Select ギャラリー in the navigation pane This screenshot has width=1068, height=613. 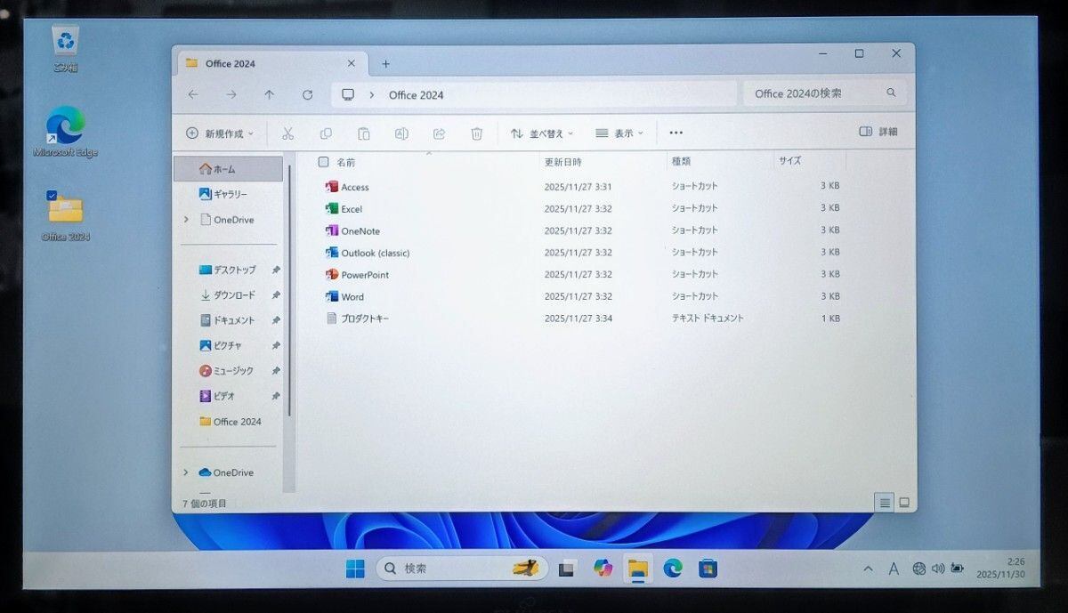[223, 194]
